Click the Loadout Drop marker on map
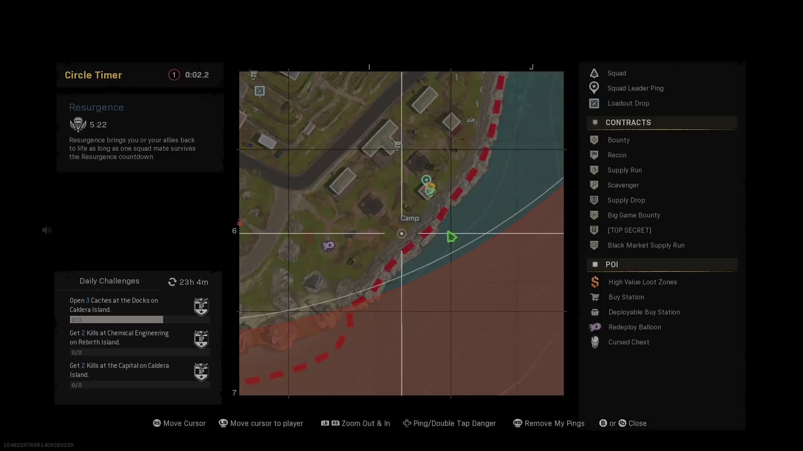 tap(259, 91)
